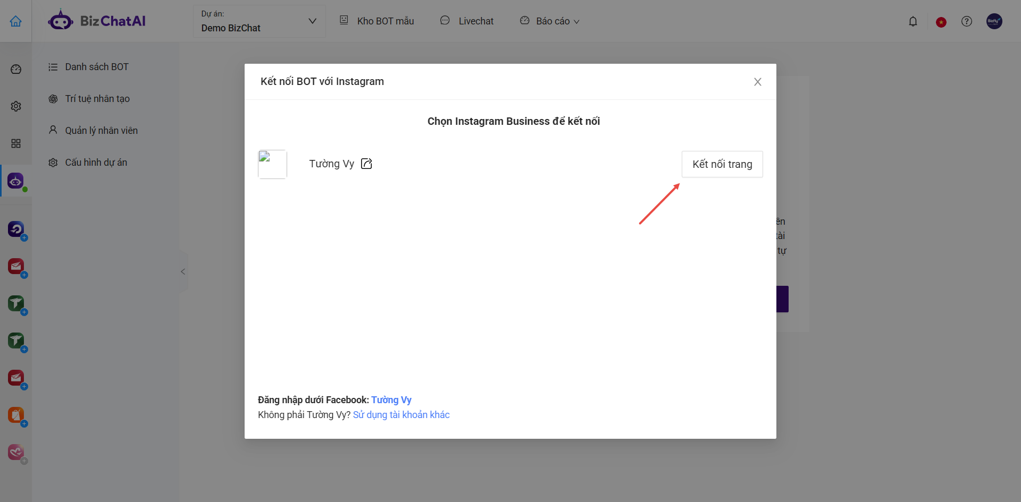Collapse the side panel arrow handle

coord(183,271)
